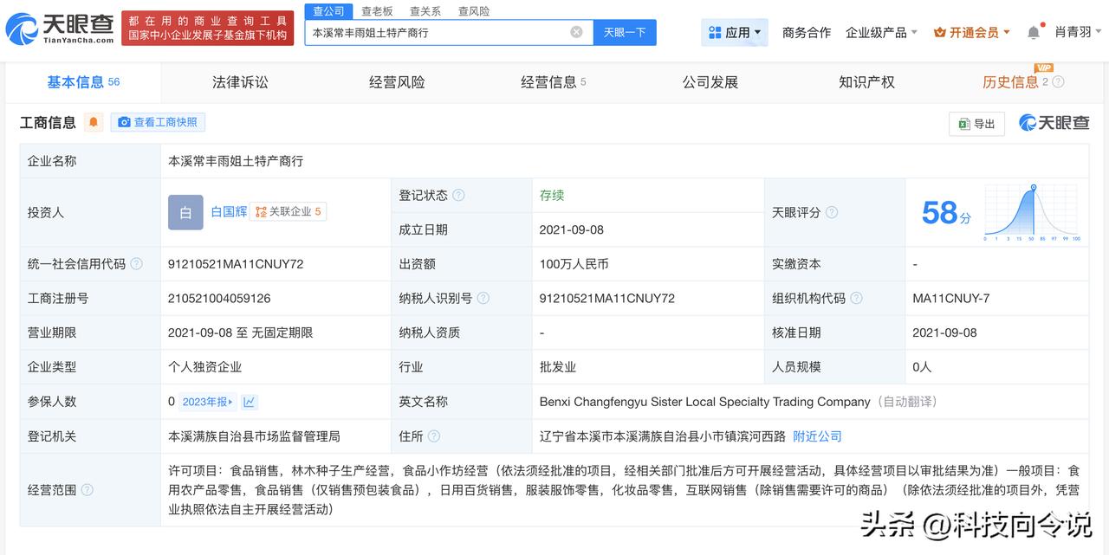Click the 天眼一下 search button
This screenshot has width=1109, height=555.
(x=625, y=32)
